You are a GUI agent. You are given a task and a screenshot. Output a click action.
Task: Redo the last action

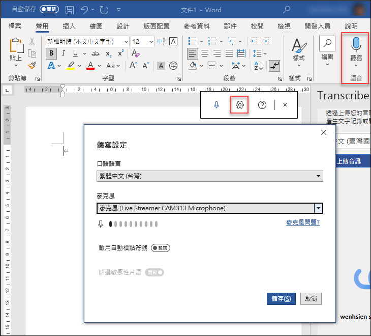coord(104,10)
